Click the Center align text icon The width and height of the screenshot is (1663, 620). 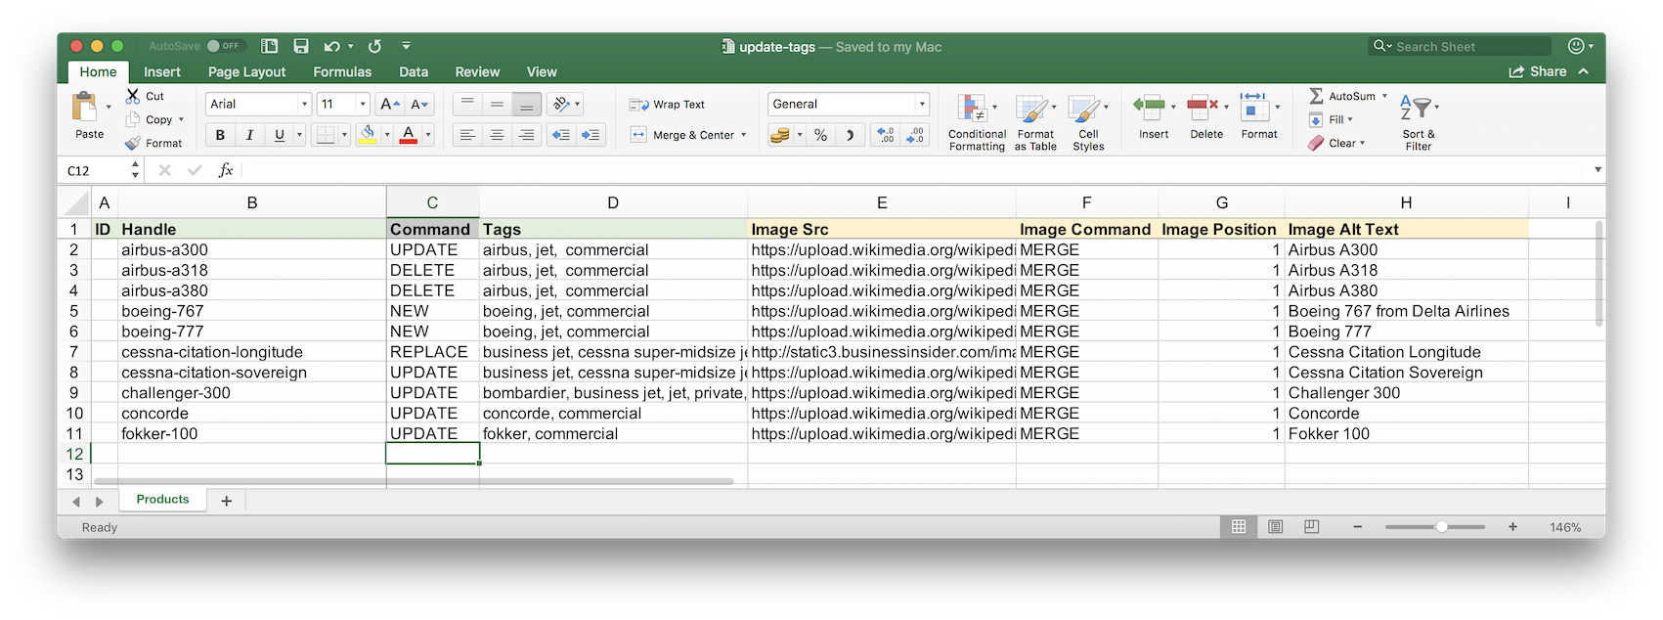(x=497, y=135)
